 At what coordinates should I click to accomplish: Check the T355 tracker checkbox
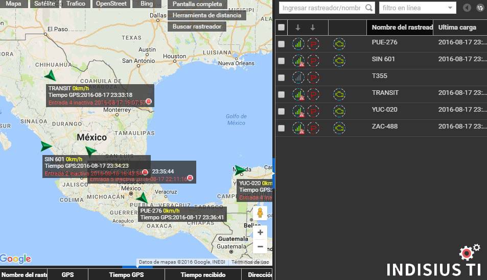coord(282,78)
